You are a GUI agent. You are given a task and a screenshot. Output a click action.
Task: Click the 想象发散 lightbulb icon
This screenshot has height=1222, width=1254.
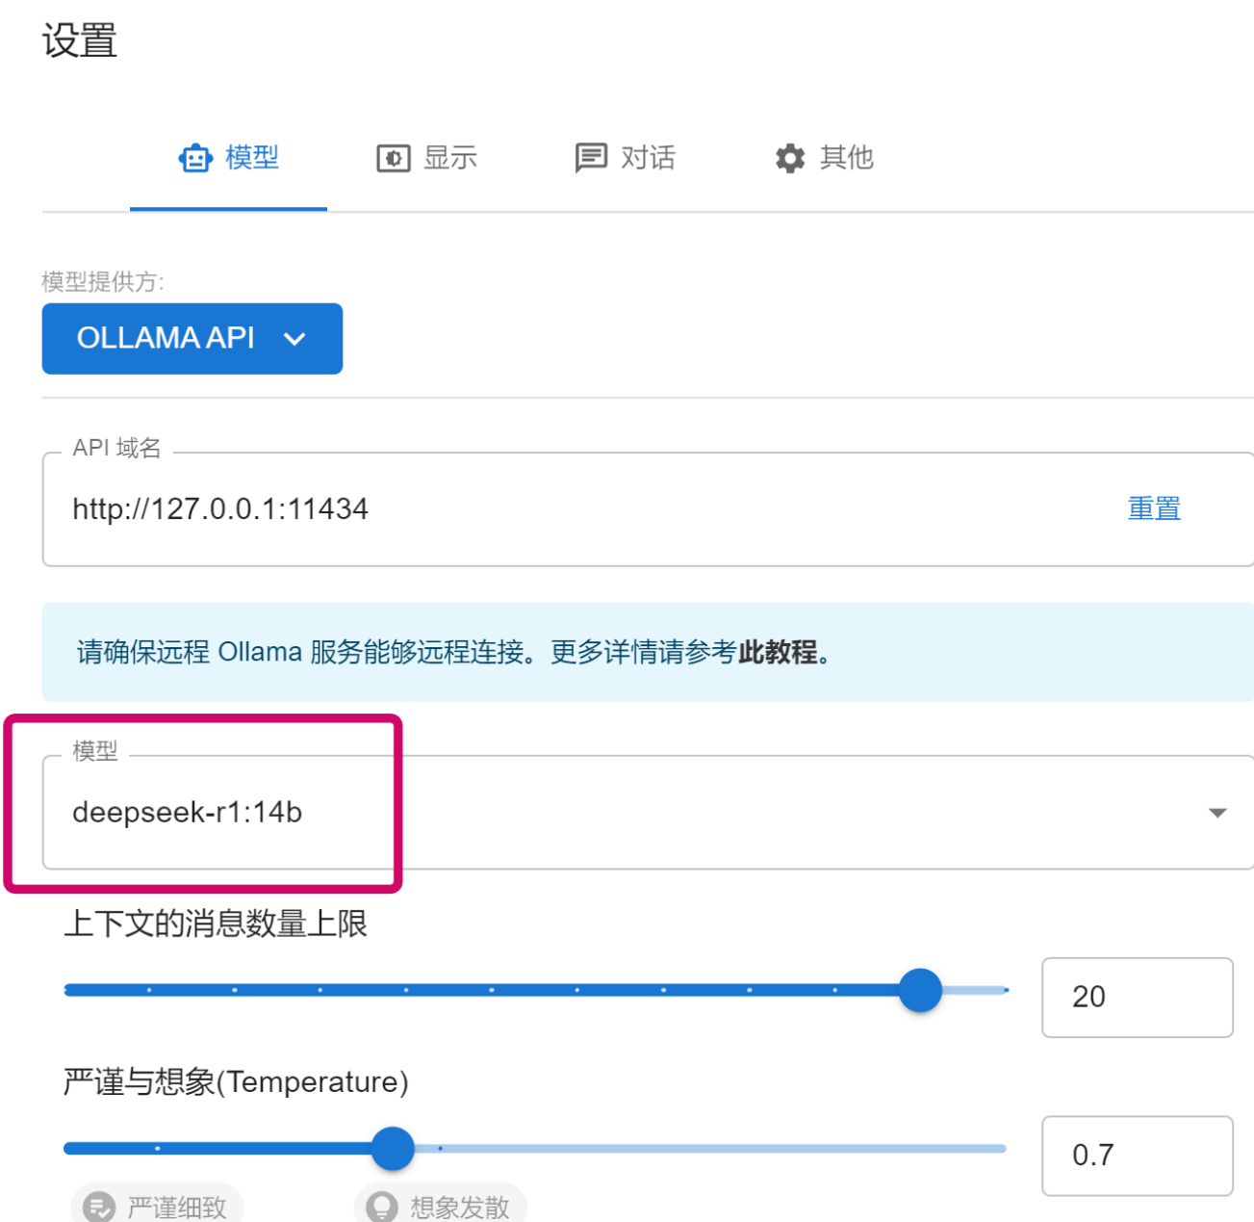(379, 1206)
